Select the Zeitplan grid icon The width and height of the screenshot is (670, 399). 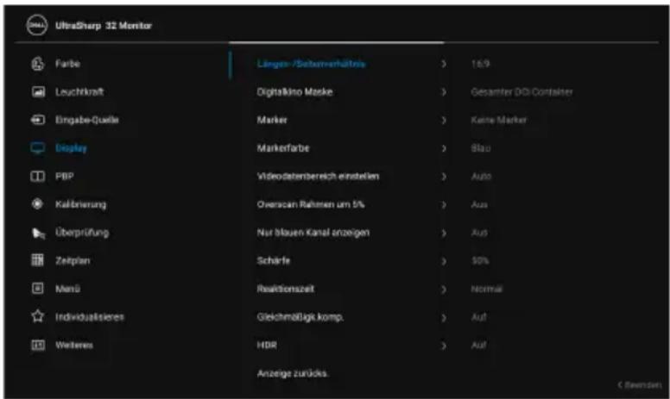coord(38,260)
